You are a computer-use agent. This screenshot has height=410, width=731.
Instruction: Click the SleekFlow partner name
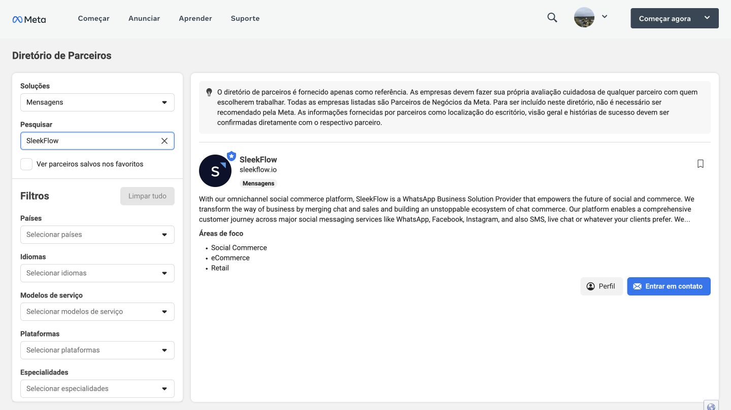(x=258, y=160)
